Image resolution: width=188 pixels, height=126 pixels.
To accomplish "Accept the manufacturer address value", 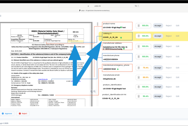I will click(x=158, y=46).
